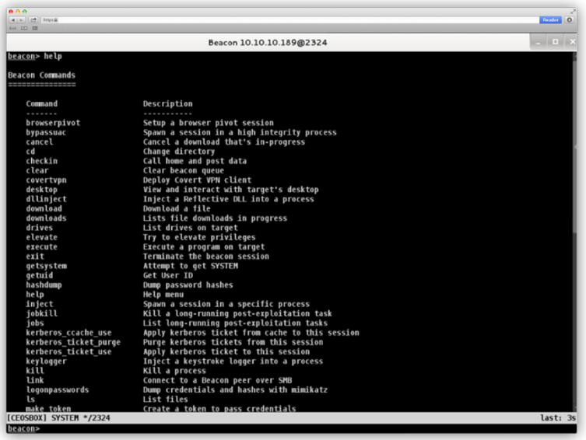This screenshot has height=440, width=586.
Task: Select the 'logonpasswords' command text
Action: click(58, 389)
